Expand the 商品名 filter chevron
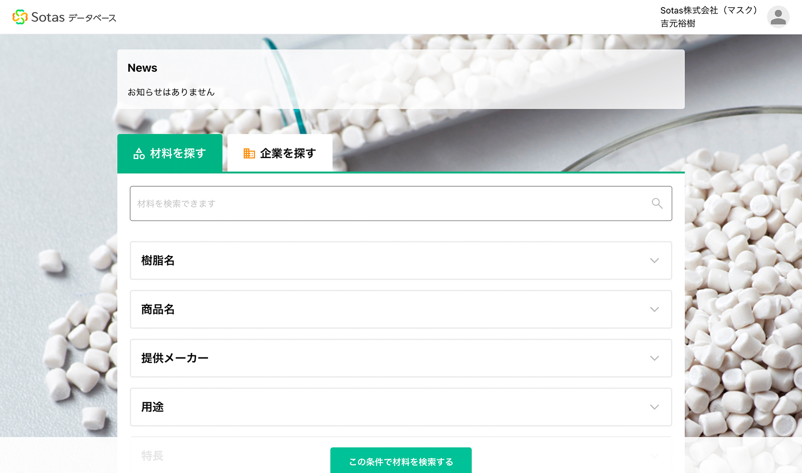 click(x=654, y=309)
